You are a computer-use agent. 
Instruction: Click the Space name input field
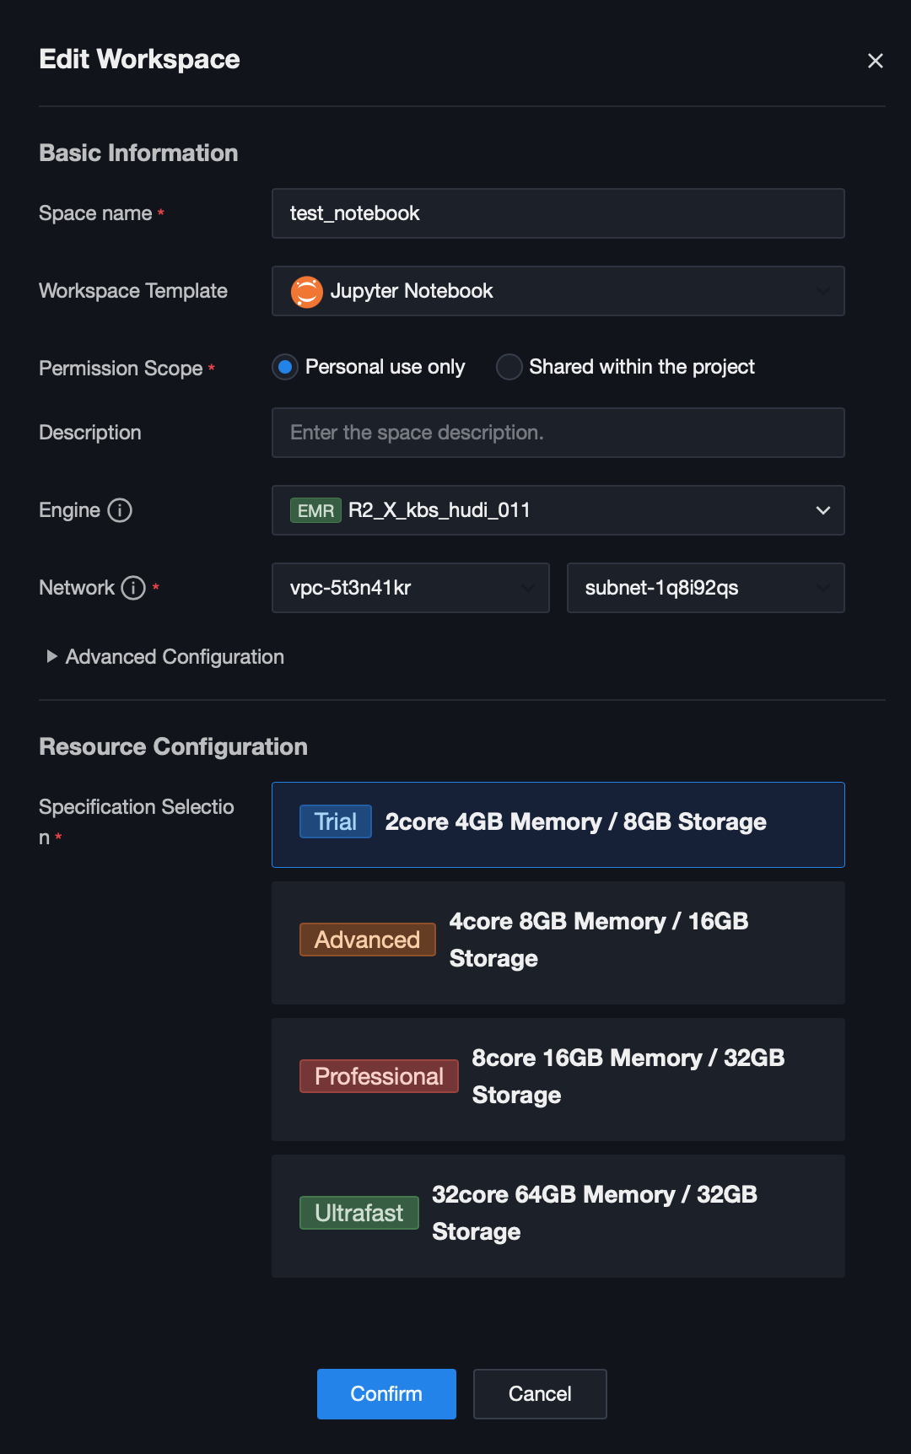tap(558, 213)
